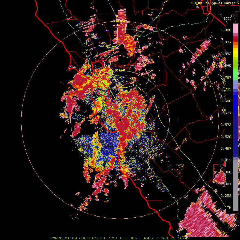The width and height of the screenshot is (240, 240).
Task: Select the 0.573 legend value
Action: tap(226, 125)
